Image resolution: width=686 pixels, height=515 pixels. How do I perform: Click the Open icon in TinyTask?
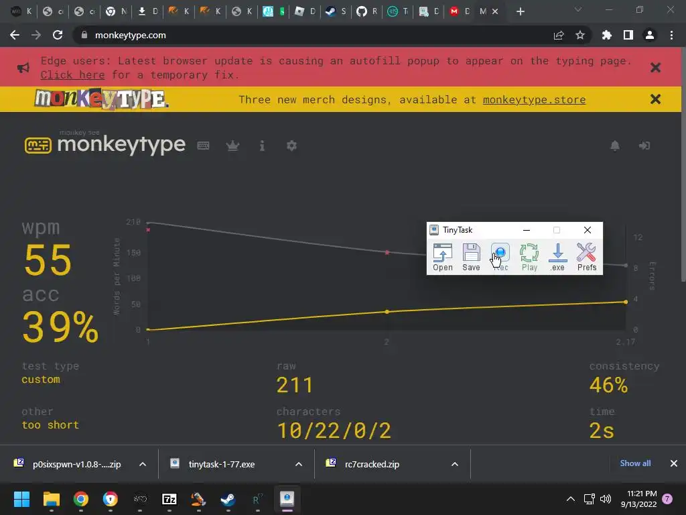click(442, 257)
